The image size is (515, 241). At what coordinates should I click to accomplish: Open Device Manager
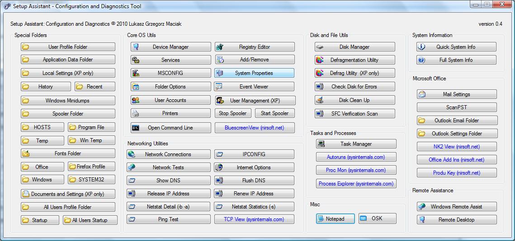click(x=170, y=47)
